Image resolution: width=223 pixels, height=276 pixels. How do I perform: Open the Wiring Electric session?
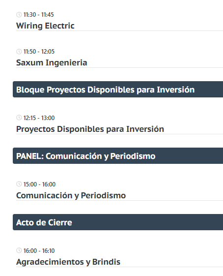45,26
